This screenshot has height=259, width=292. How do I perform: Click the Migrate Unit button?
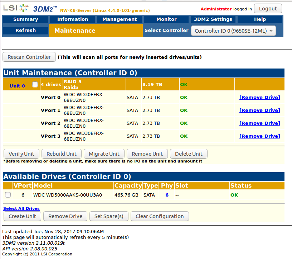[x=104, y=154]
